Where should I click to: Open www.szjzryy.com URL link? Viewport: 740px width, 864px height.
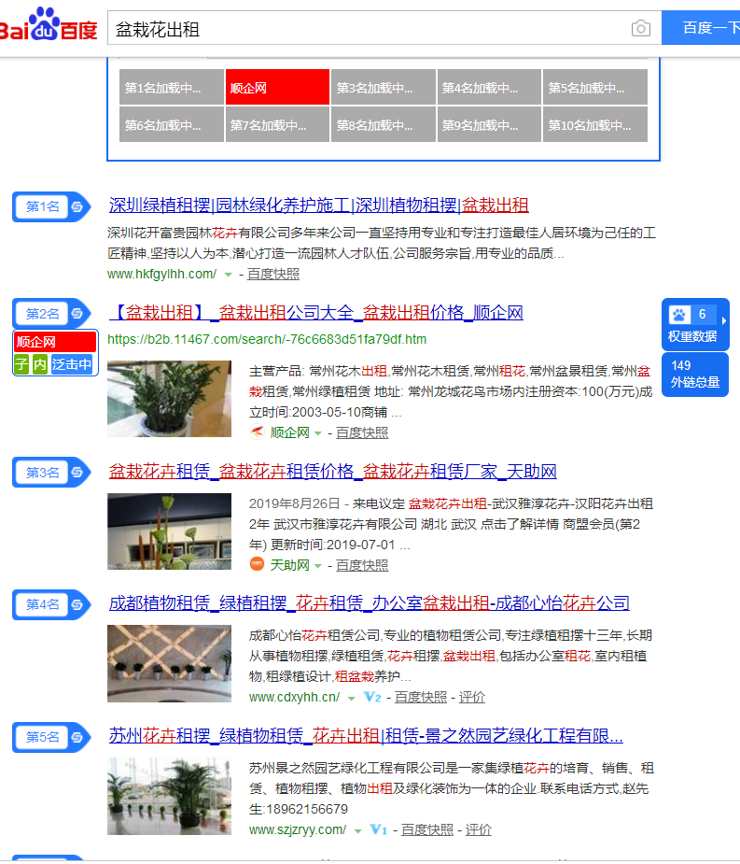click(298, 829)
